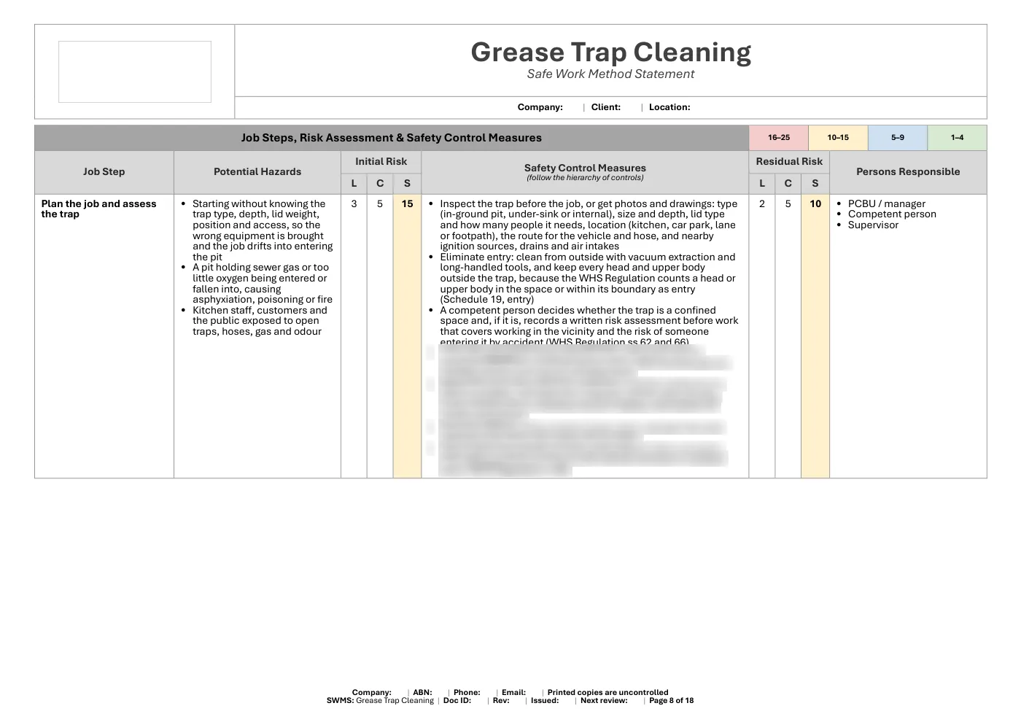The image size is (1021, 722).
Task: Click the 'Grease Trap Cleaning' document title
Action: pos(610,53)
